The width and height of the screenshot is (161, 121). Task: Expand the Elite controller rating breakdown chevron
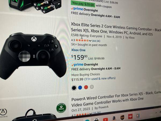pyautogui.click(x=90, y=41)
